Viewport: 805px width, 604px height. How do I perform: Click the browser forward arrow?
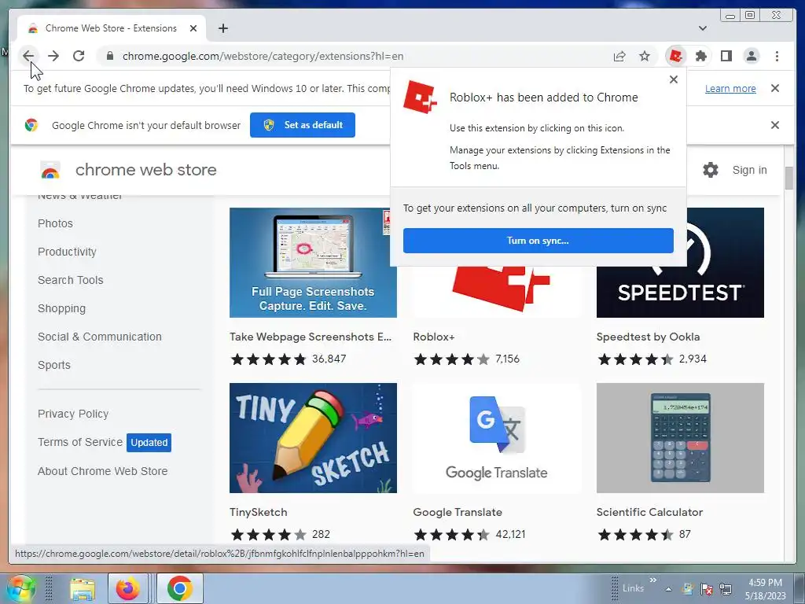coord(53,56)
